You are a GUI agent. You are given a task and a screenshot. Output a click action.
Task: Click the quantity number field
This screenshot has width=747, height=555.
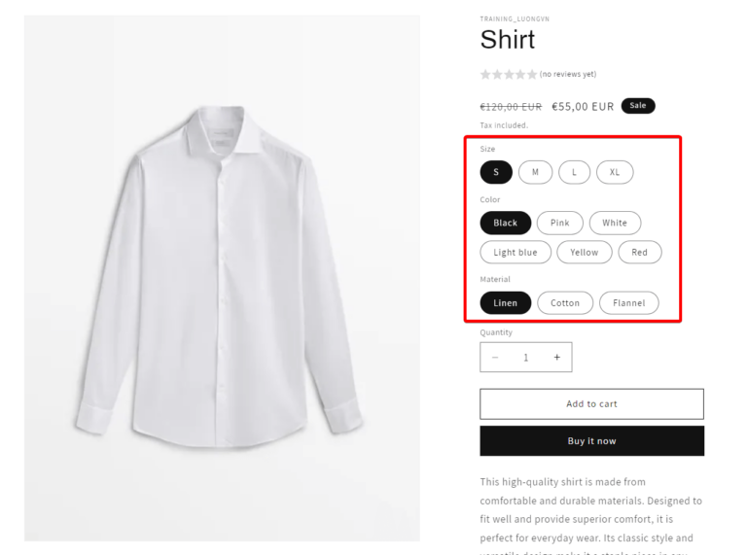click(526, 357)
